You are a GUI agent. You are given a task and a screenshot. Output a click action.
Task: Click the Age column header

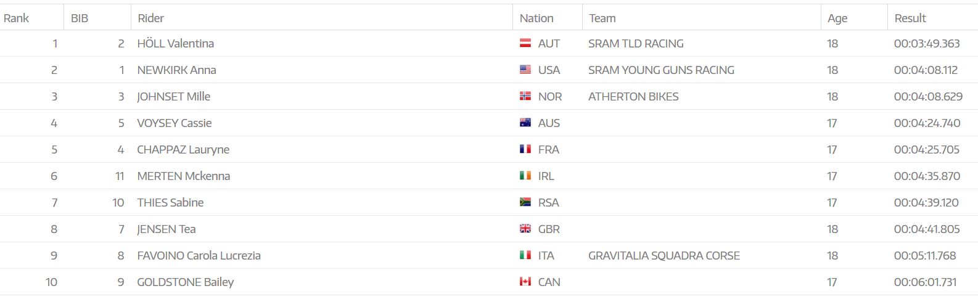[837, 18]
